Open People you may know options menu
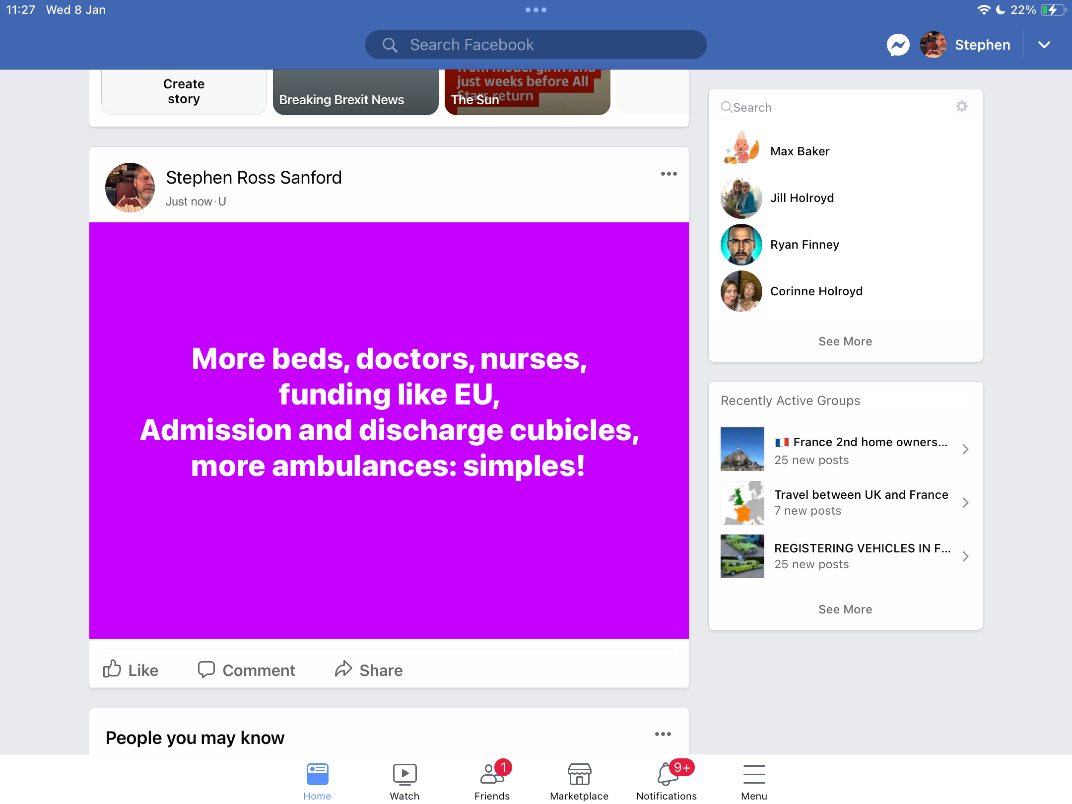This screenshot has width=1072, height=804. click(663, 734)
